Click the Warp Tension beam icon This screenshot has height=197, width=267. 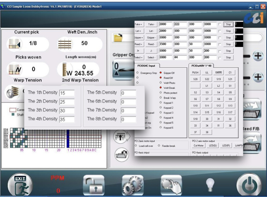point(13,92)
